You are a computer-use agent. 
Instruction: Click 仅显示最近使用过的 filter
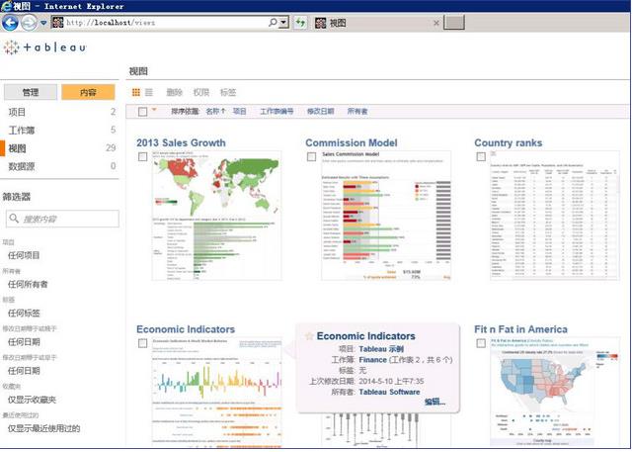tap(44, 428)
